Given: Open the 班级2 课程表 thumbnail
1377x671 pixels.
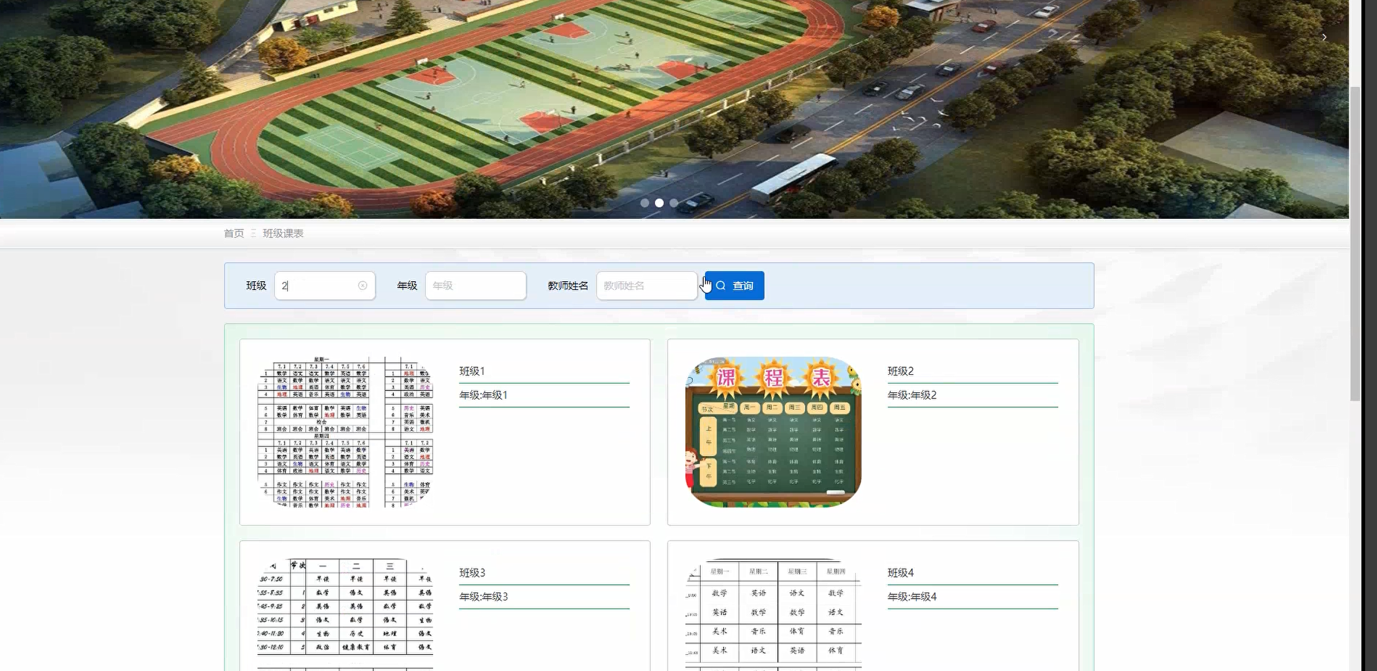Looking at the screenshot, I should point(774,432).
